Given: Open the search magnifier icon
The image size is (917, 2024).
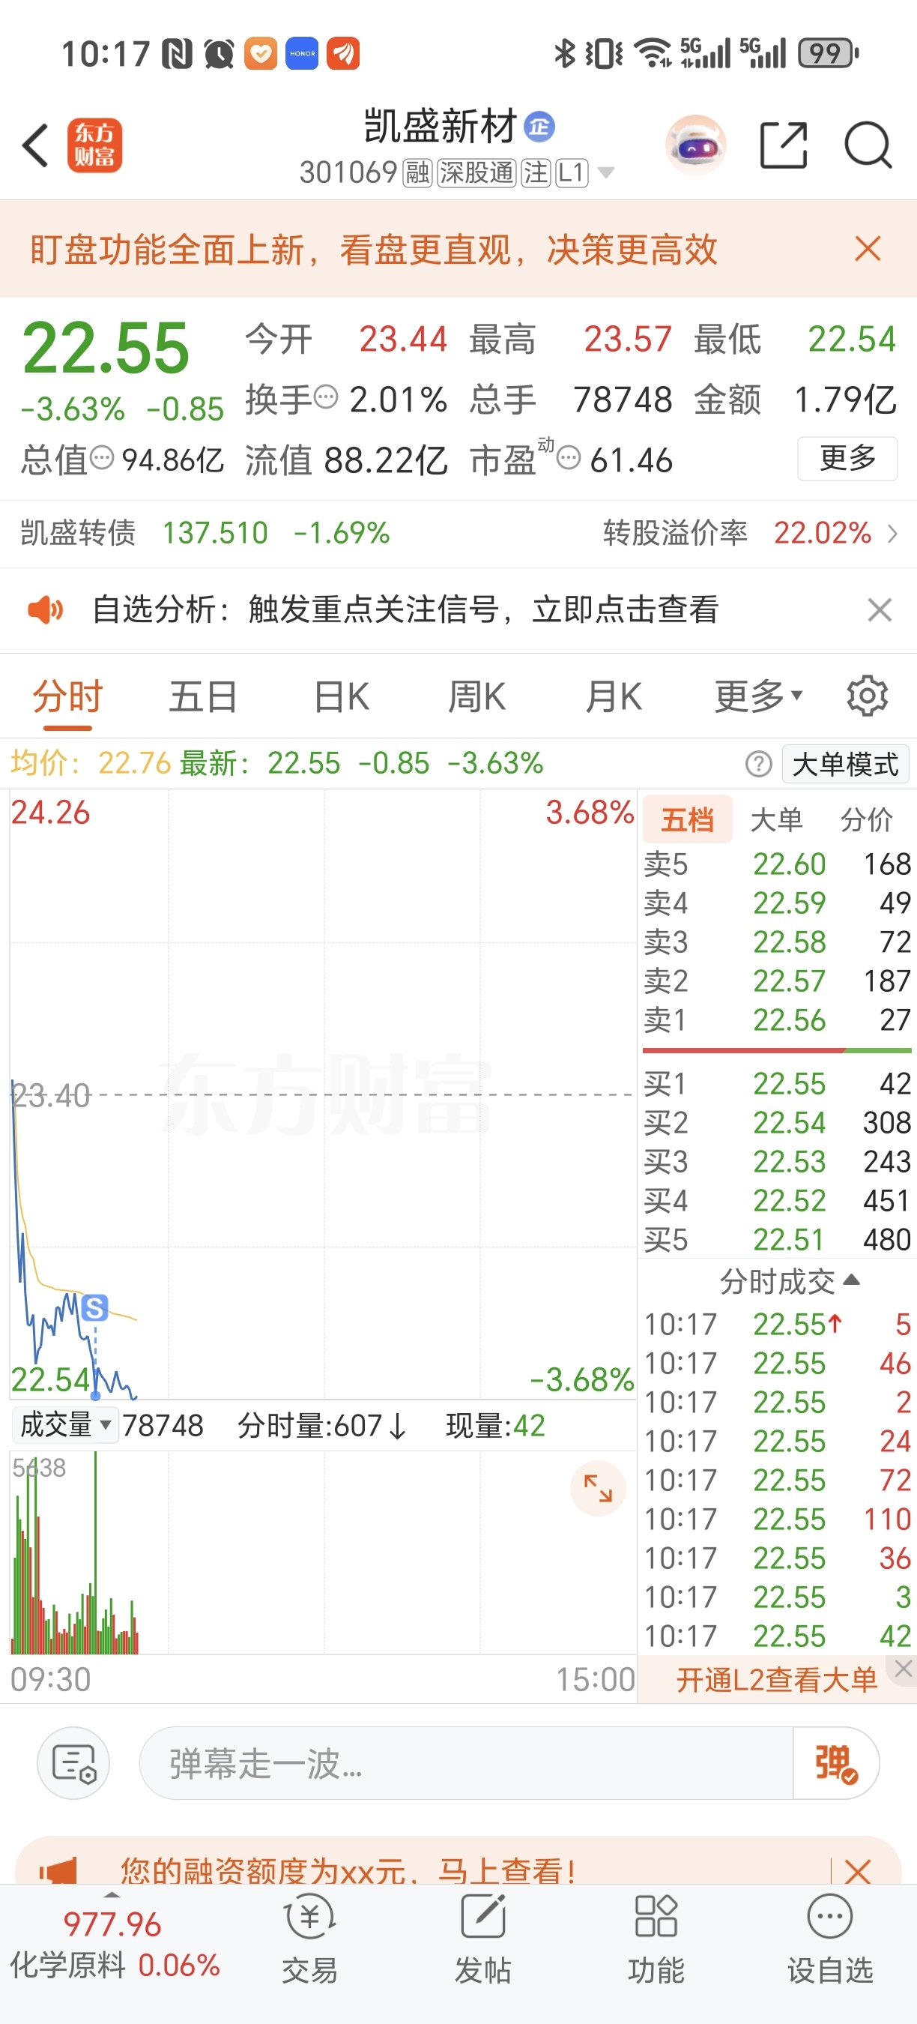Looking at the screenshot, I should (868, 145).
